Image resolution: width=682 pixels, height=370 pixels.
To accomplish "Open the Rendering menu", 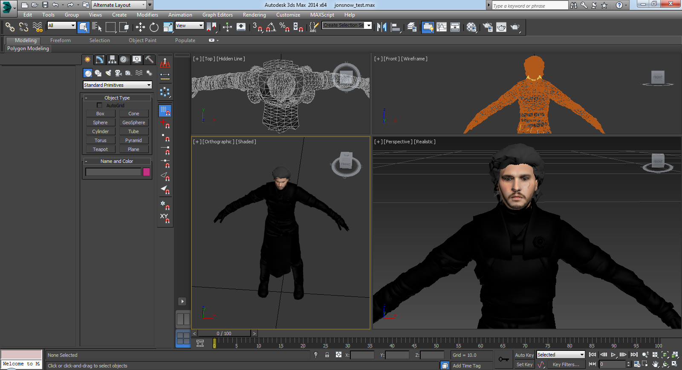I will point(254,15).
